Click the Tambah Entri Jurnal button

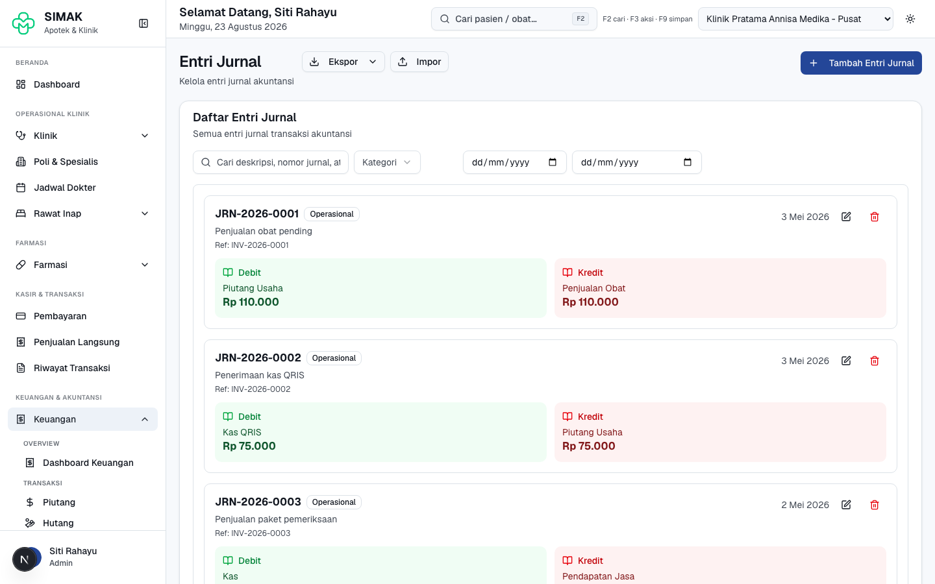tap(861, 63)
